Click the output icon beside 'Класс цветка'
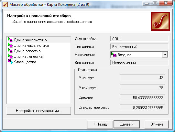This screenshot has height=132, width=175. point(10,62)
